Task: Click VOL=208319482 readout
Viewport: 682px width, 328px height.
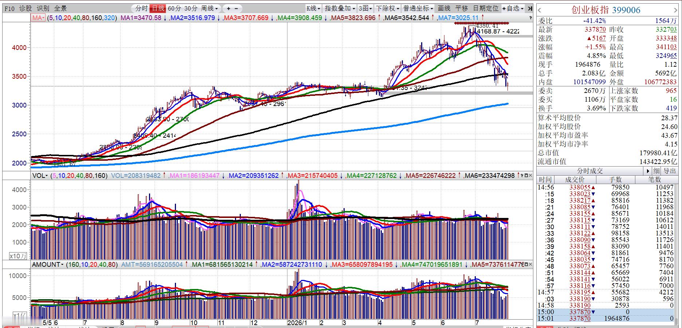Action: point(136,175)
